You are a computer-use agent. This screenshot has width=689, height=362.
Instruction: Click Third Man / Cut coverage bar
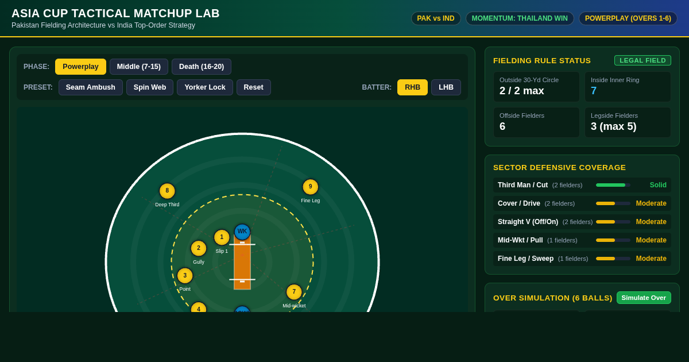click(x=613, y=185)
